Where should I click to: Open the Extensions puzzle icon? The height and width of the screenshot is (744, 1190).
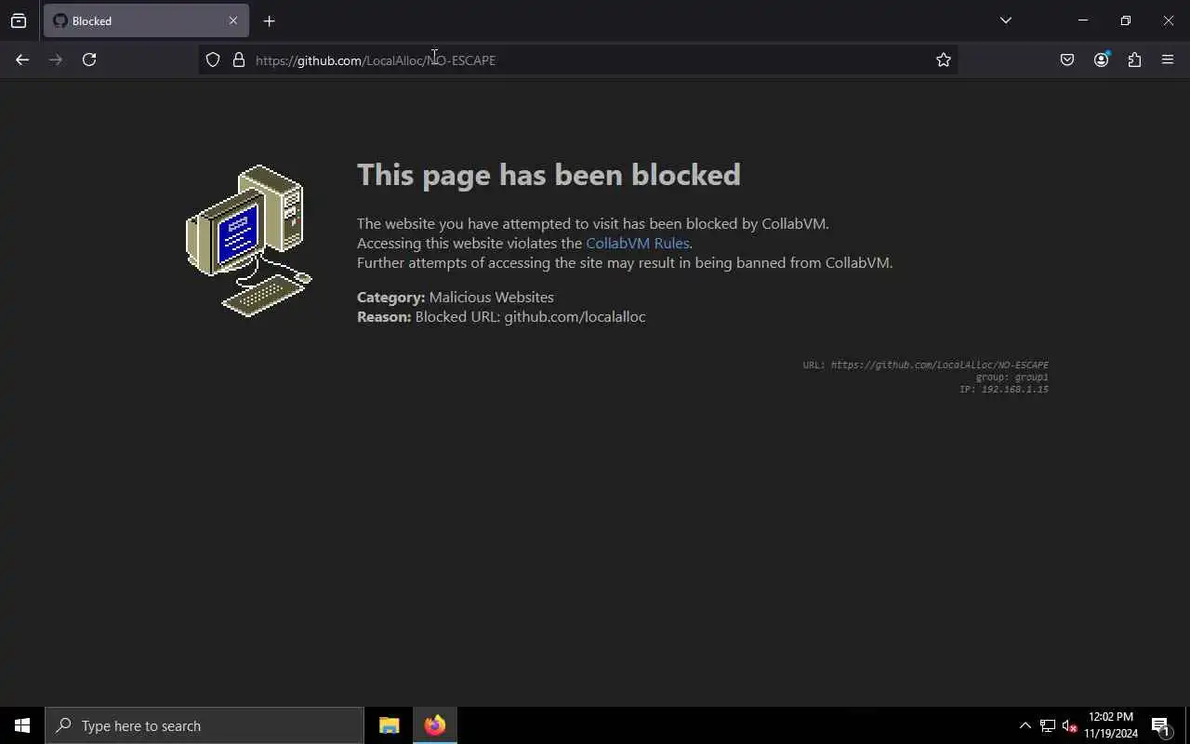click(x=1134, y=60)
